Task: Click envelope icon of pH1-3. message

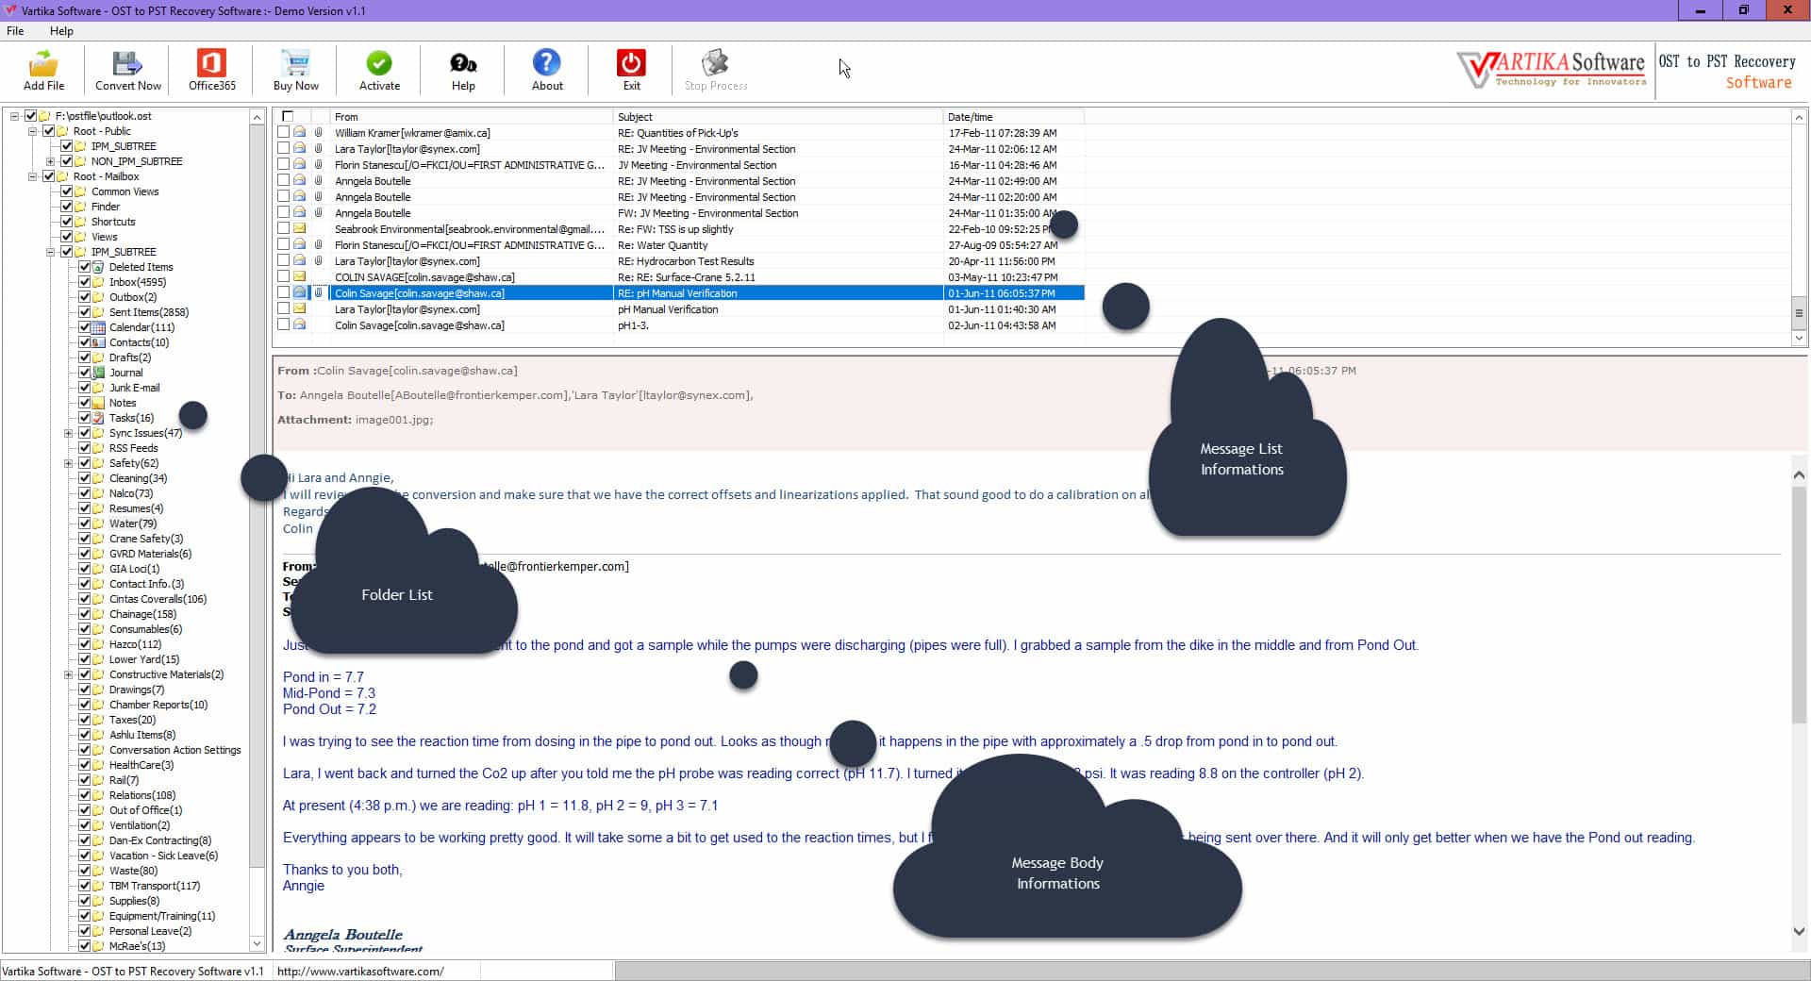Action: [x=300, y=325]
